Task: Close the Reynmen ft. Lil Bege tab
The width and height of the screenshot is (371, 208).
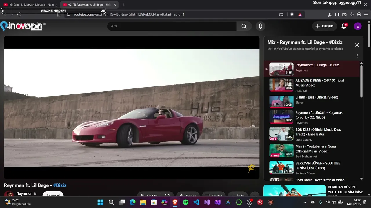Action: (x=115, y=5)
